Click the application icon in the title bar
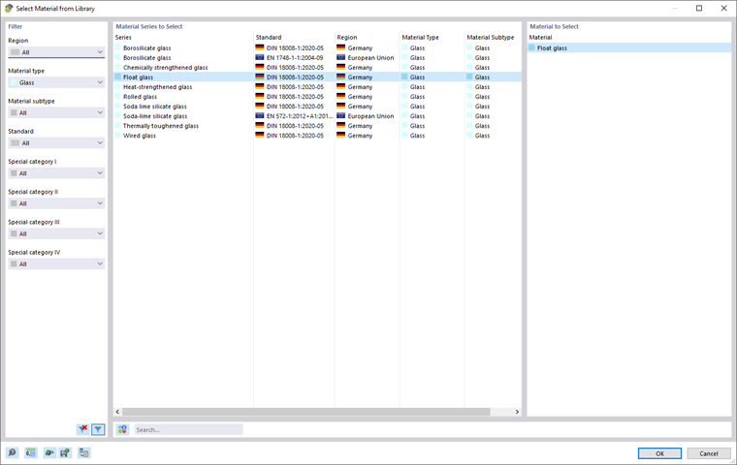 point(9,9)
